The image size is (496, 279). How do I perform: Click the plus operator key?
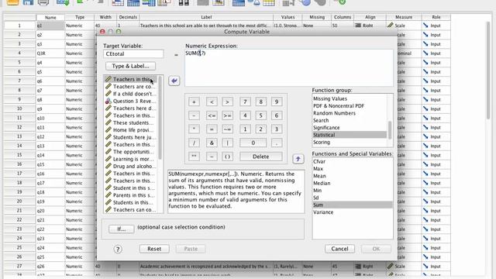pos(194,102)
